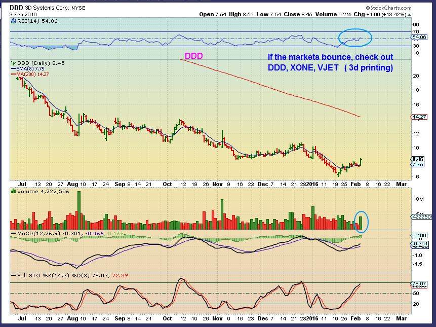Click the 'Chg +1.00 (+13.42%)' header value
This screenshot has width=436, height=327.
(380, 15)
